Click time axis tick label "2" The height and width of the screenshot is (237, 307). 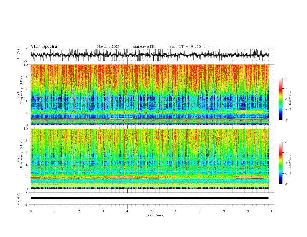(x=79, y=211)
